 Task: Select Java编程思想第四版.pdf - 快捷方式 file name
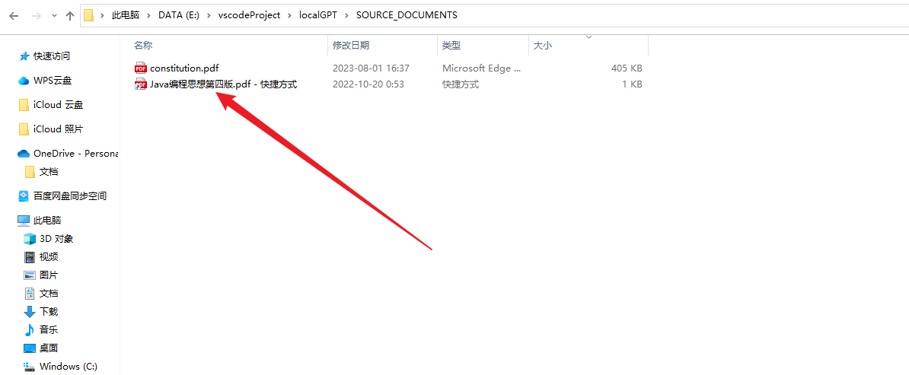(224, 84)
